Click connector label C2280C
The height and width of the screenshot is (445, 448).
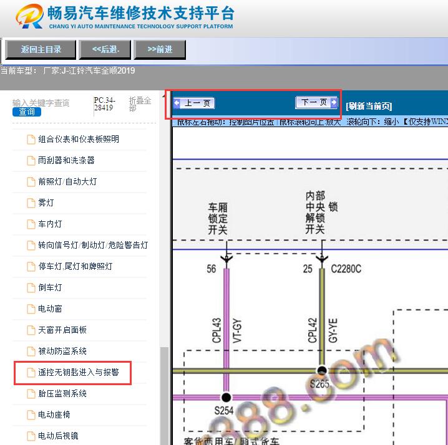(346, 269)
